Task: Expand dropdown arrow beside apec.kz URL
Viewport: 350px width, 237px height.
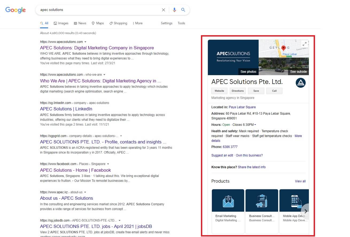Action: pyautogui.click(x=85, y=192)
